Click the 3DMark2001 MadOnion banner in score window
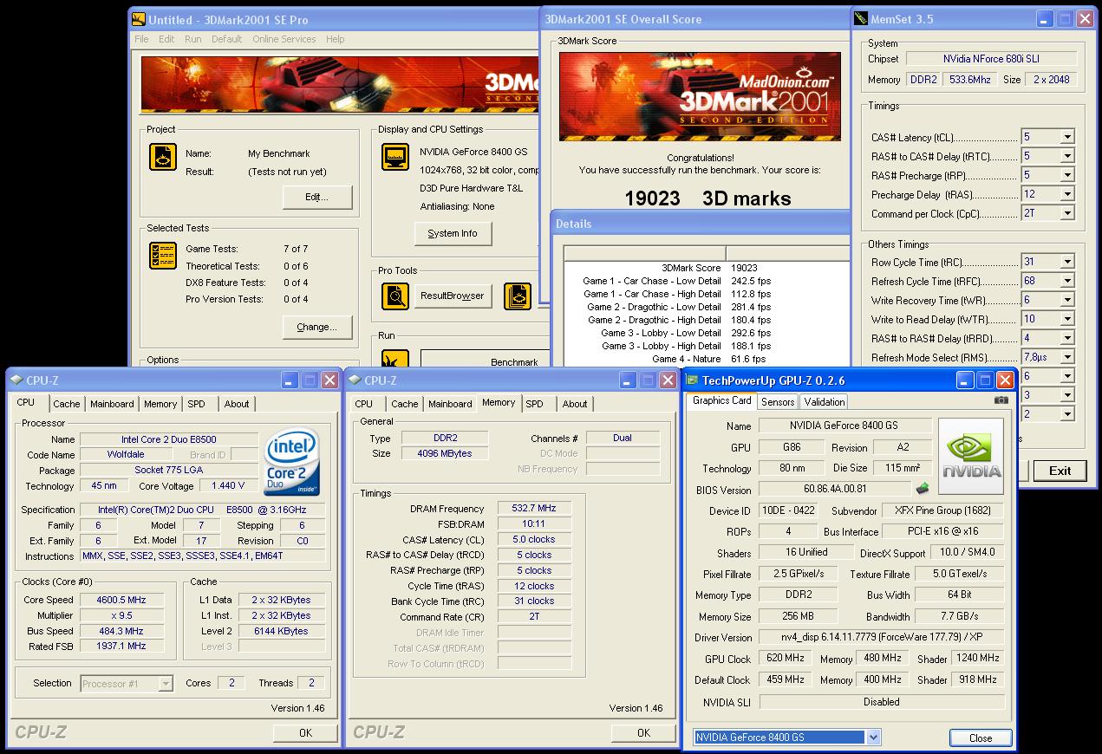 (700, 96)
